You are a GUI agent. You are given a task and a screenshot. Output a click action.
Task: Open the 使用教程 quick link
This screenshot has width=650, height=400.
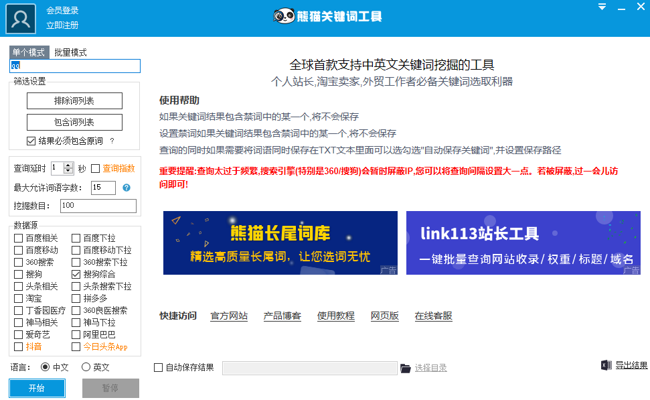pos(336,316)
